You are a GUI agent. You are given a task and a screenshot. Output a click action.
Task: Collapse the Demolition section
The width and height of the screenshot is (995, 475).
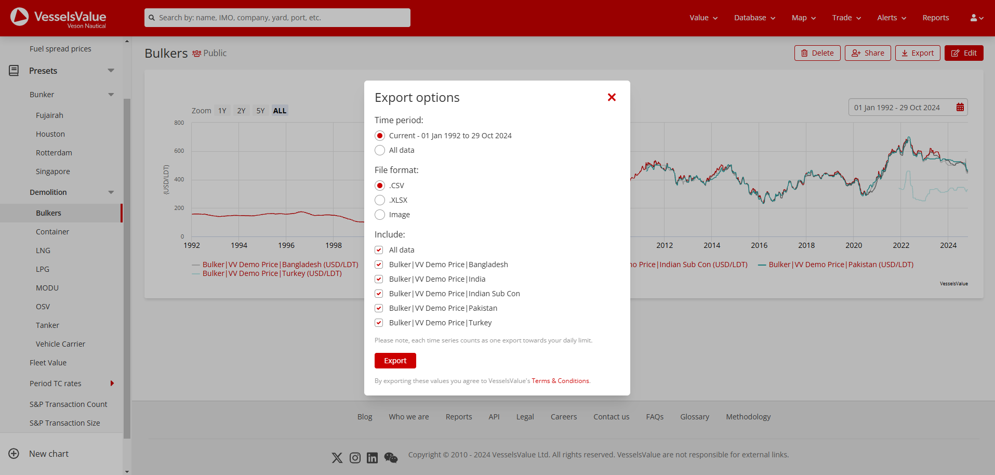pos(111,192)
